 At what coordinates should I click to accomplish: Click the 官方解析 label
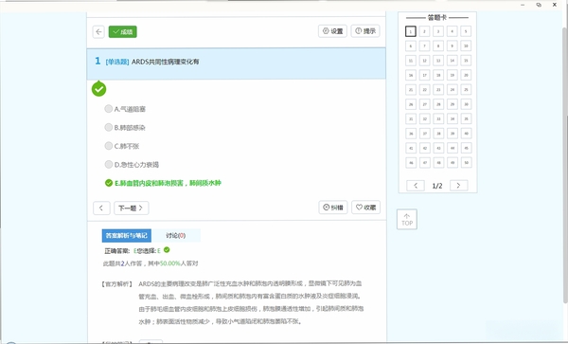[116, 284]
